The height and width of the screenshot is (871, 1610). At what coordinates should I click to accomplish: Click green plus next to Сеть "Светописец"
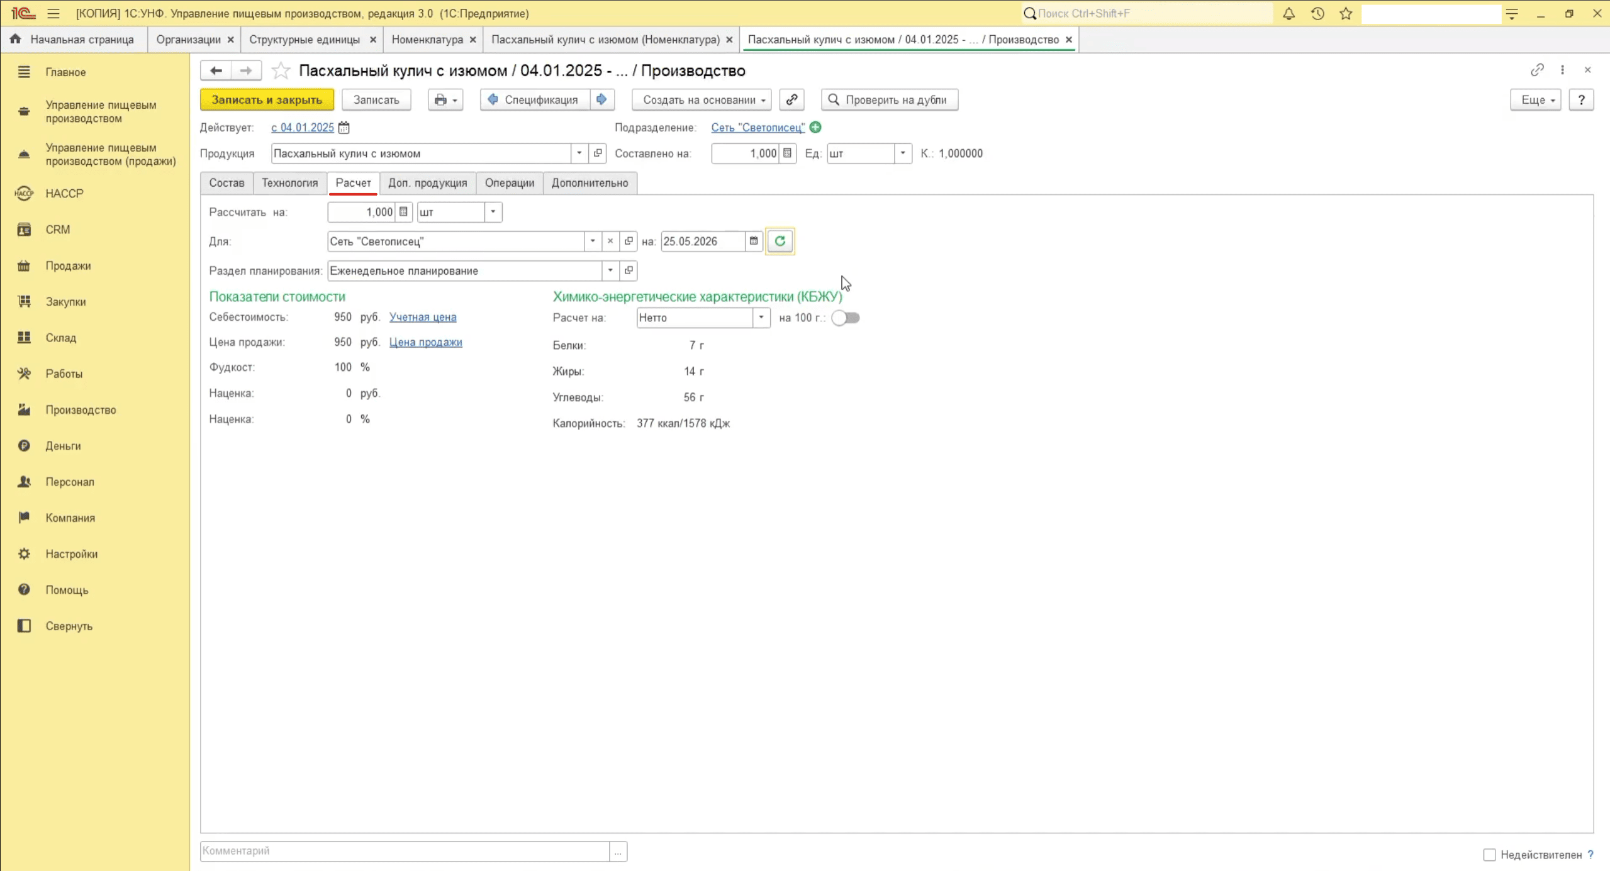815,127
